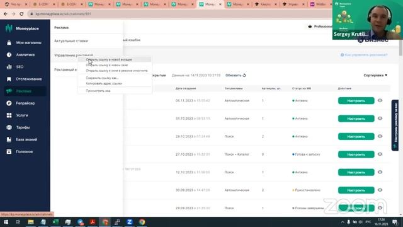Click Настроить for the 06.11.2023 campaign

[356, 101]
